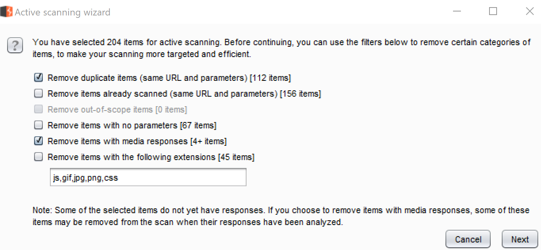Click the Burp Suite logo in title bar
Viewport: 541px width, 250px height.
[x=6, y=12]
